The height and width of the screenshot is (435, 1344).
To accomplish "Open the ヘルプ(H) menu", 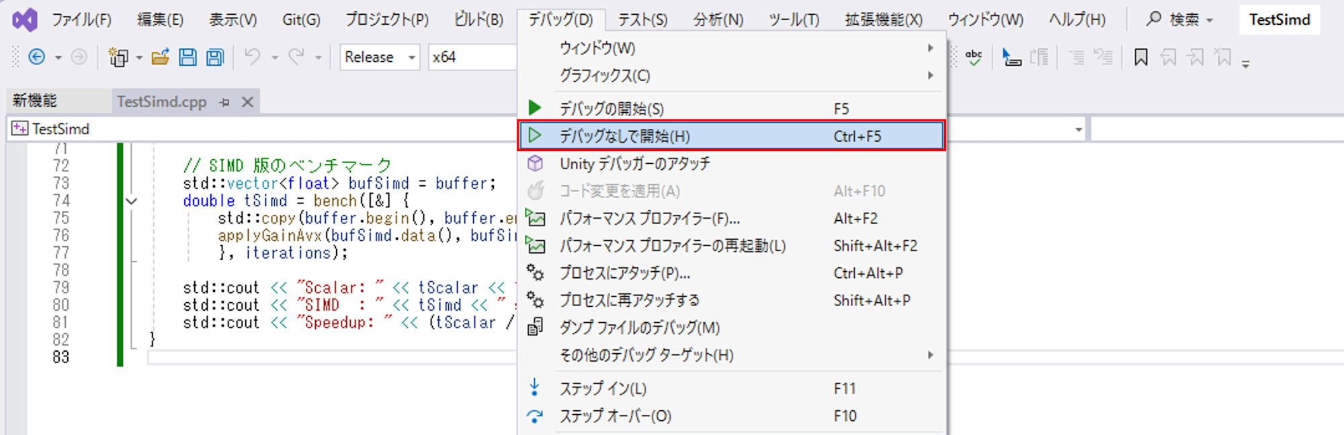I will (1077, 19).
